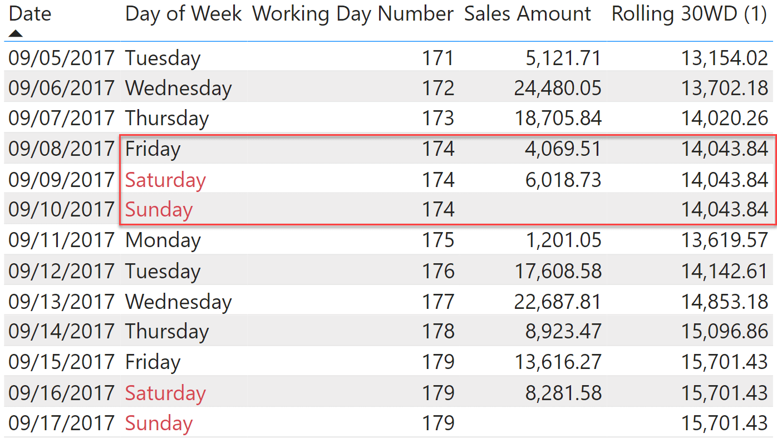The image size is (777, 438).
Task: Click the Working Day Number column header
Action: coord(353,14)
